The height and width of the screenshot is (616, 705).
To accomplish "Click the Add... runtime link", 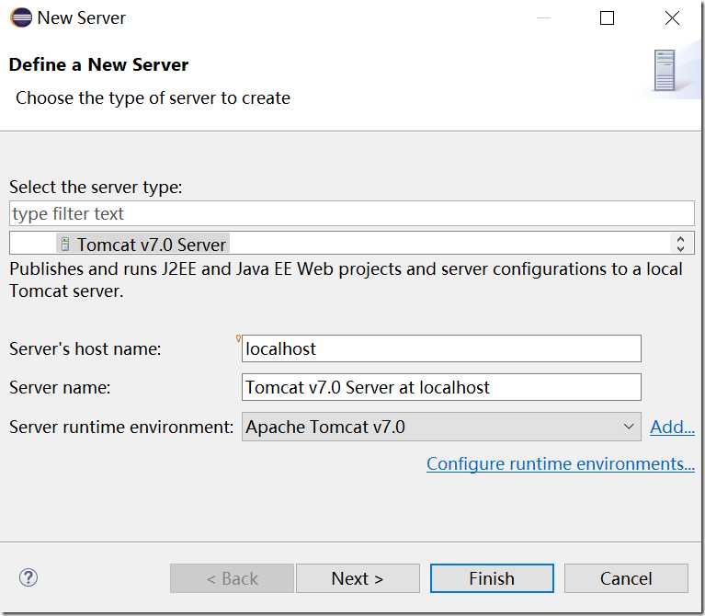I will [x=672, y=427].
